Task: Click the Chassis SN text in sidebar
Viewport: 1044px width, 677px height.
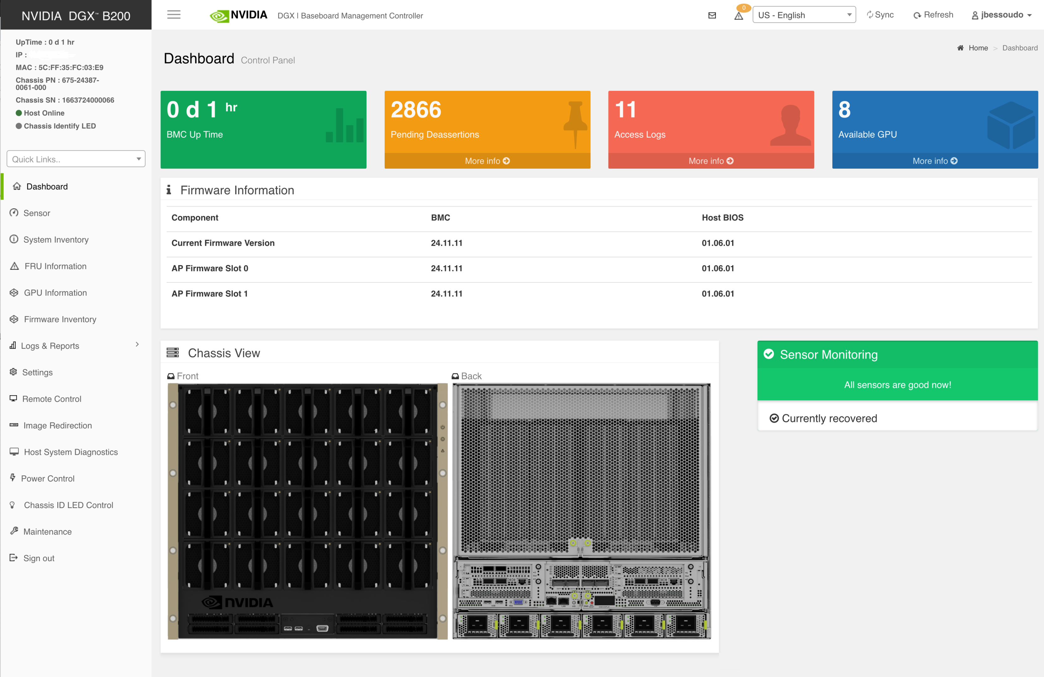Action: 65,100
